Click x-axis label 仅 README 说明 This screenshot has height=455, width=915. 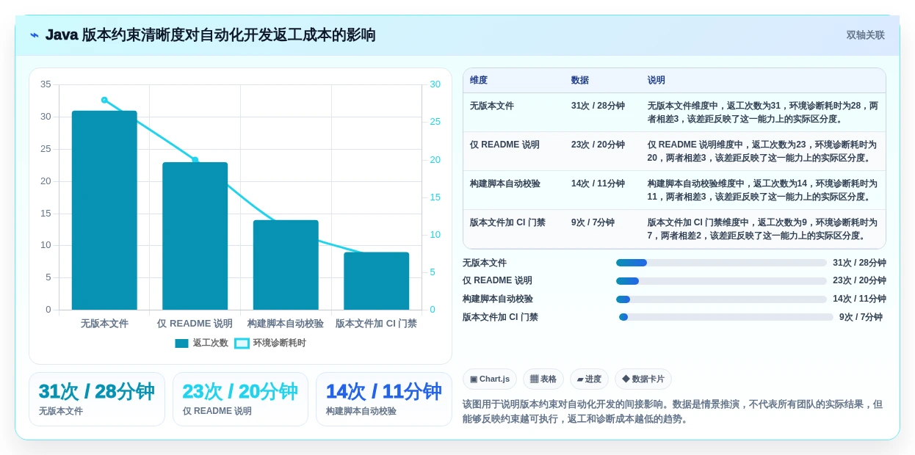click(195, 324)
